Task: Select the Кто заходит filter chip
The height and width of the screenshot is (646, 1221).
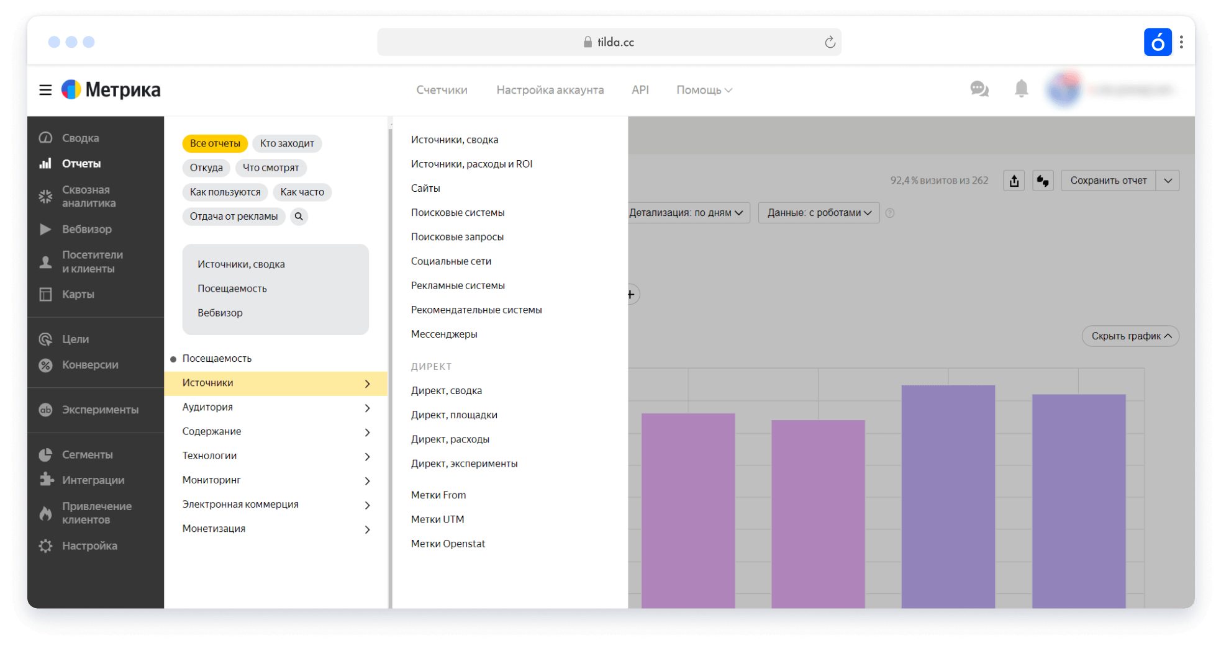Action: click(287, 143)
